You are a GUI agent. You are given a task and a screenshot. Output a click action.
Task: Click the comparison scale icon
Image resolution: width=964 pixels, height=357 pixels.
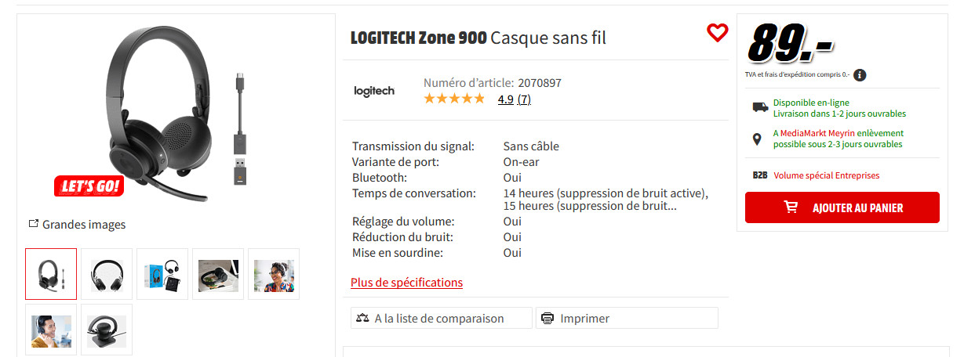pyautogui.click(x=362, y=318)
